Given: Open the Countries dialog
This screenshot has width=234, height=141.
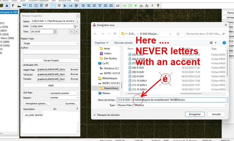Looking at the screenshot, I should (x=71, y=103).
